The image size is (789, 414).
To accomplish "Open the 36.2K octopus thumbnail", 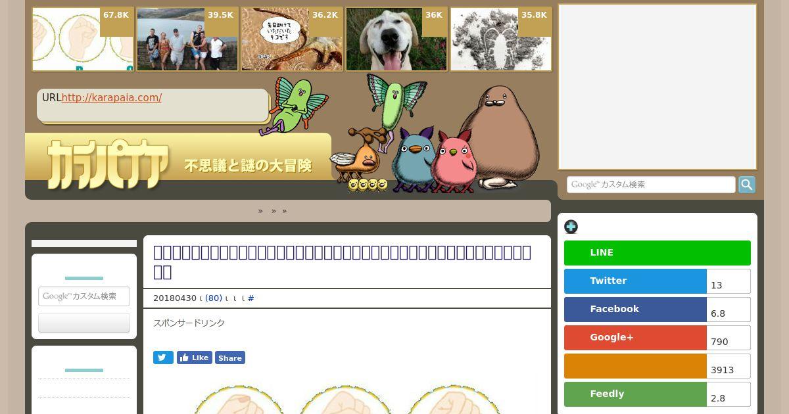I will click(x=292, y=39).
